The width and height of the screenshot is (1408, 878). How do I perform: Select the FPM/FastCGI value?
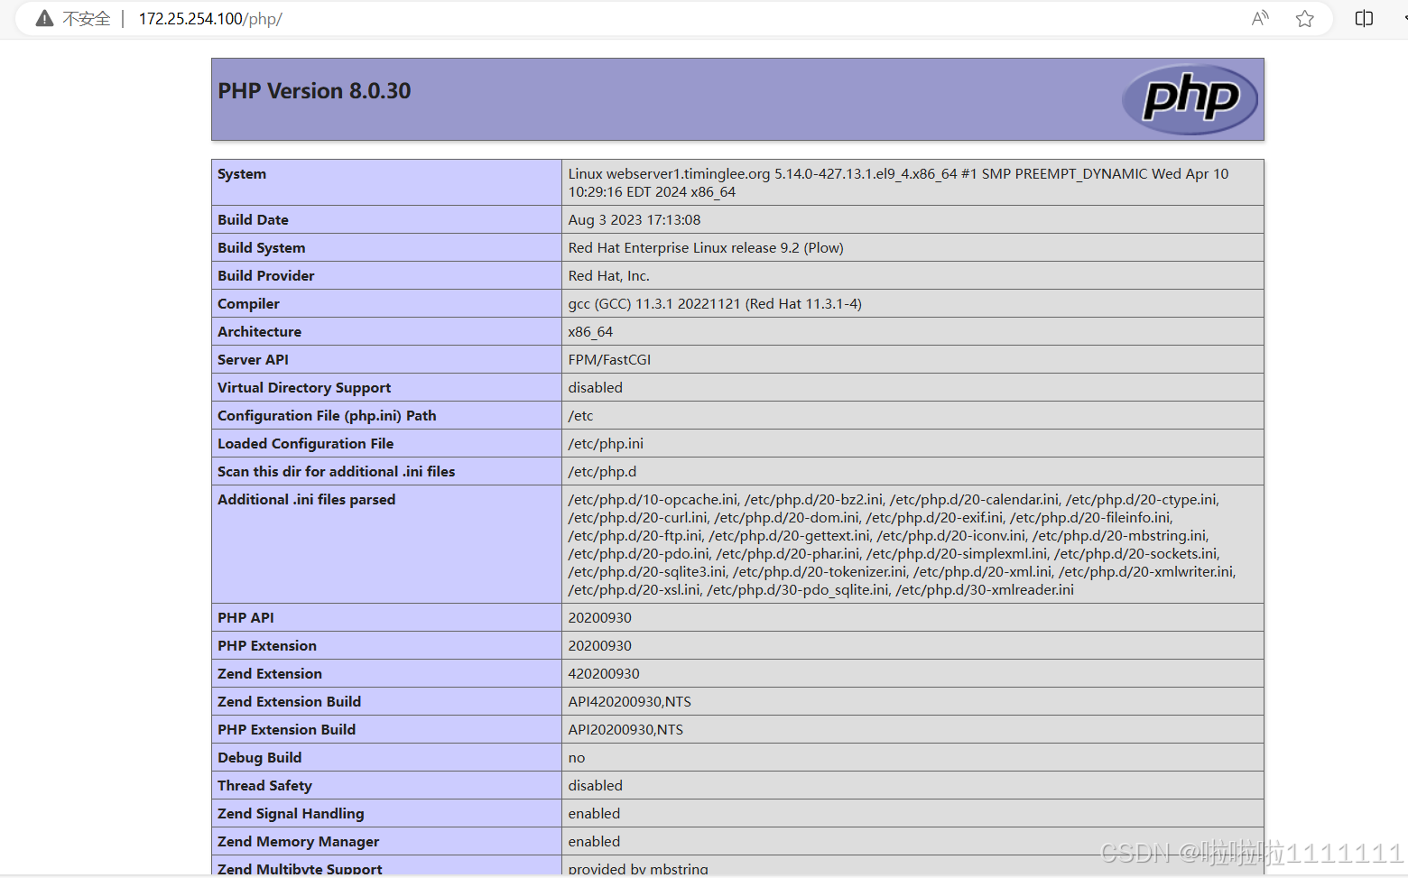609,360
